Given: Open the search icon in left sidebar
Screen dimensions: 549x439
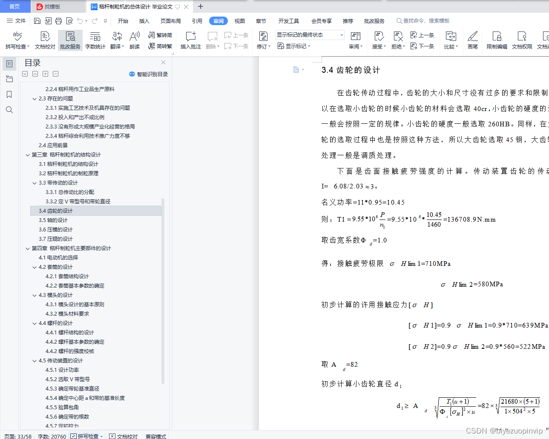Looking at the screenshot, I should (9, 110).
